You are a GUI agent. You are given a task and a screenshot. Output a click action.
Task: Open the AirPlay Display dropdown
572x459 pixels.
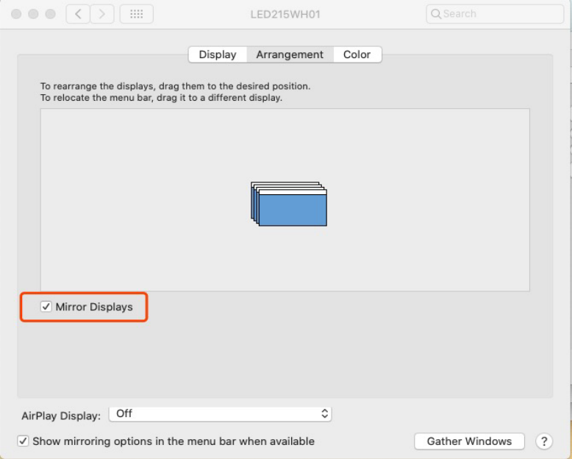pos(221,414)
